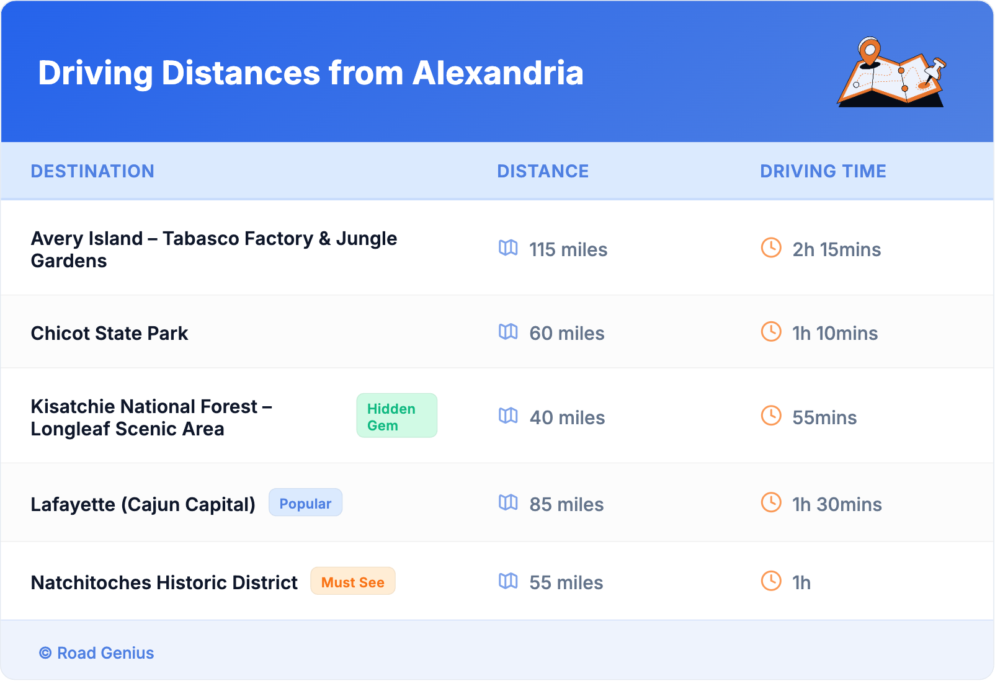Click the Popular badge next to Lafayette
Screen dimensions: 995x681
click(x=305, y=503)
